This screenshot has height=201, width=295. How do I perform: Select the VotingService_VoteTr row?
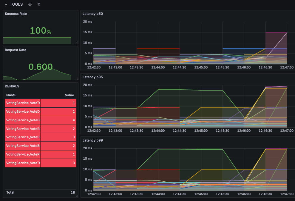41,163
